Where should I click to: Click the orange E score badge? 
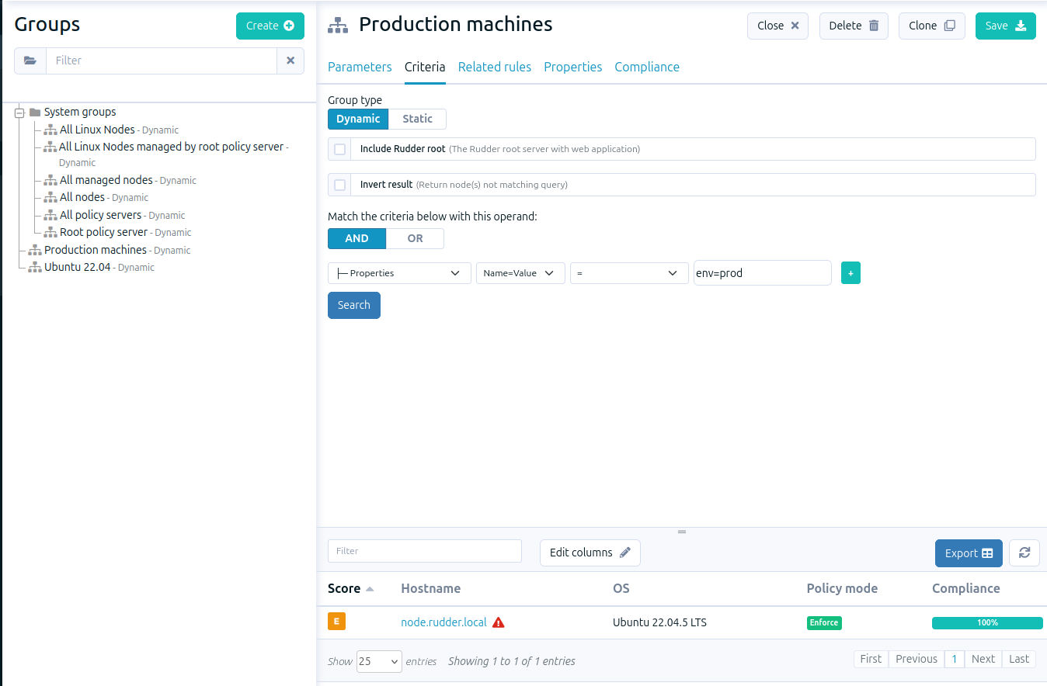(336, 621)
